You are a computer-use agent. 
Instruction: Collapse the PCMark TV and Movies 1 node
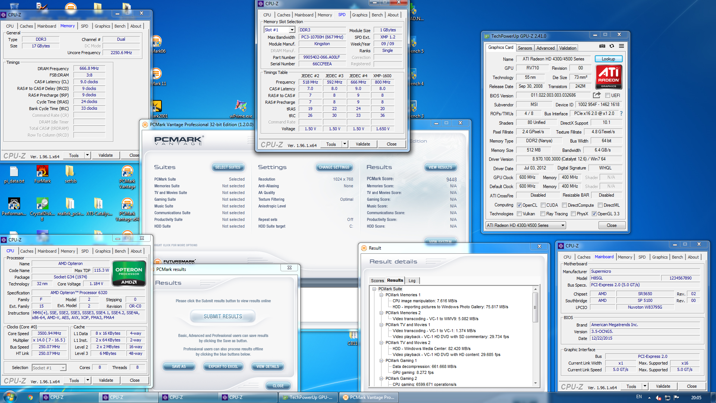pos(381,325)
